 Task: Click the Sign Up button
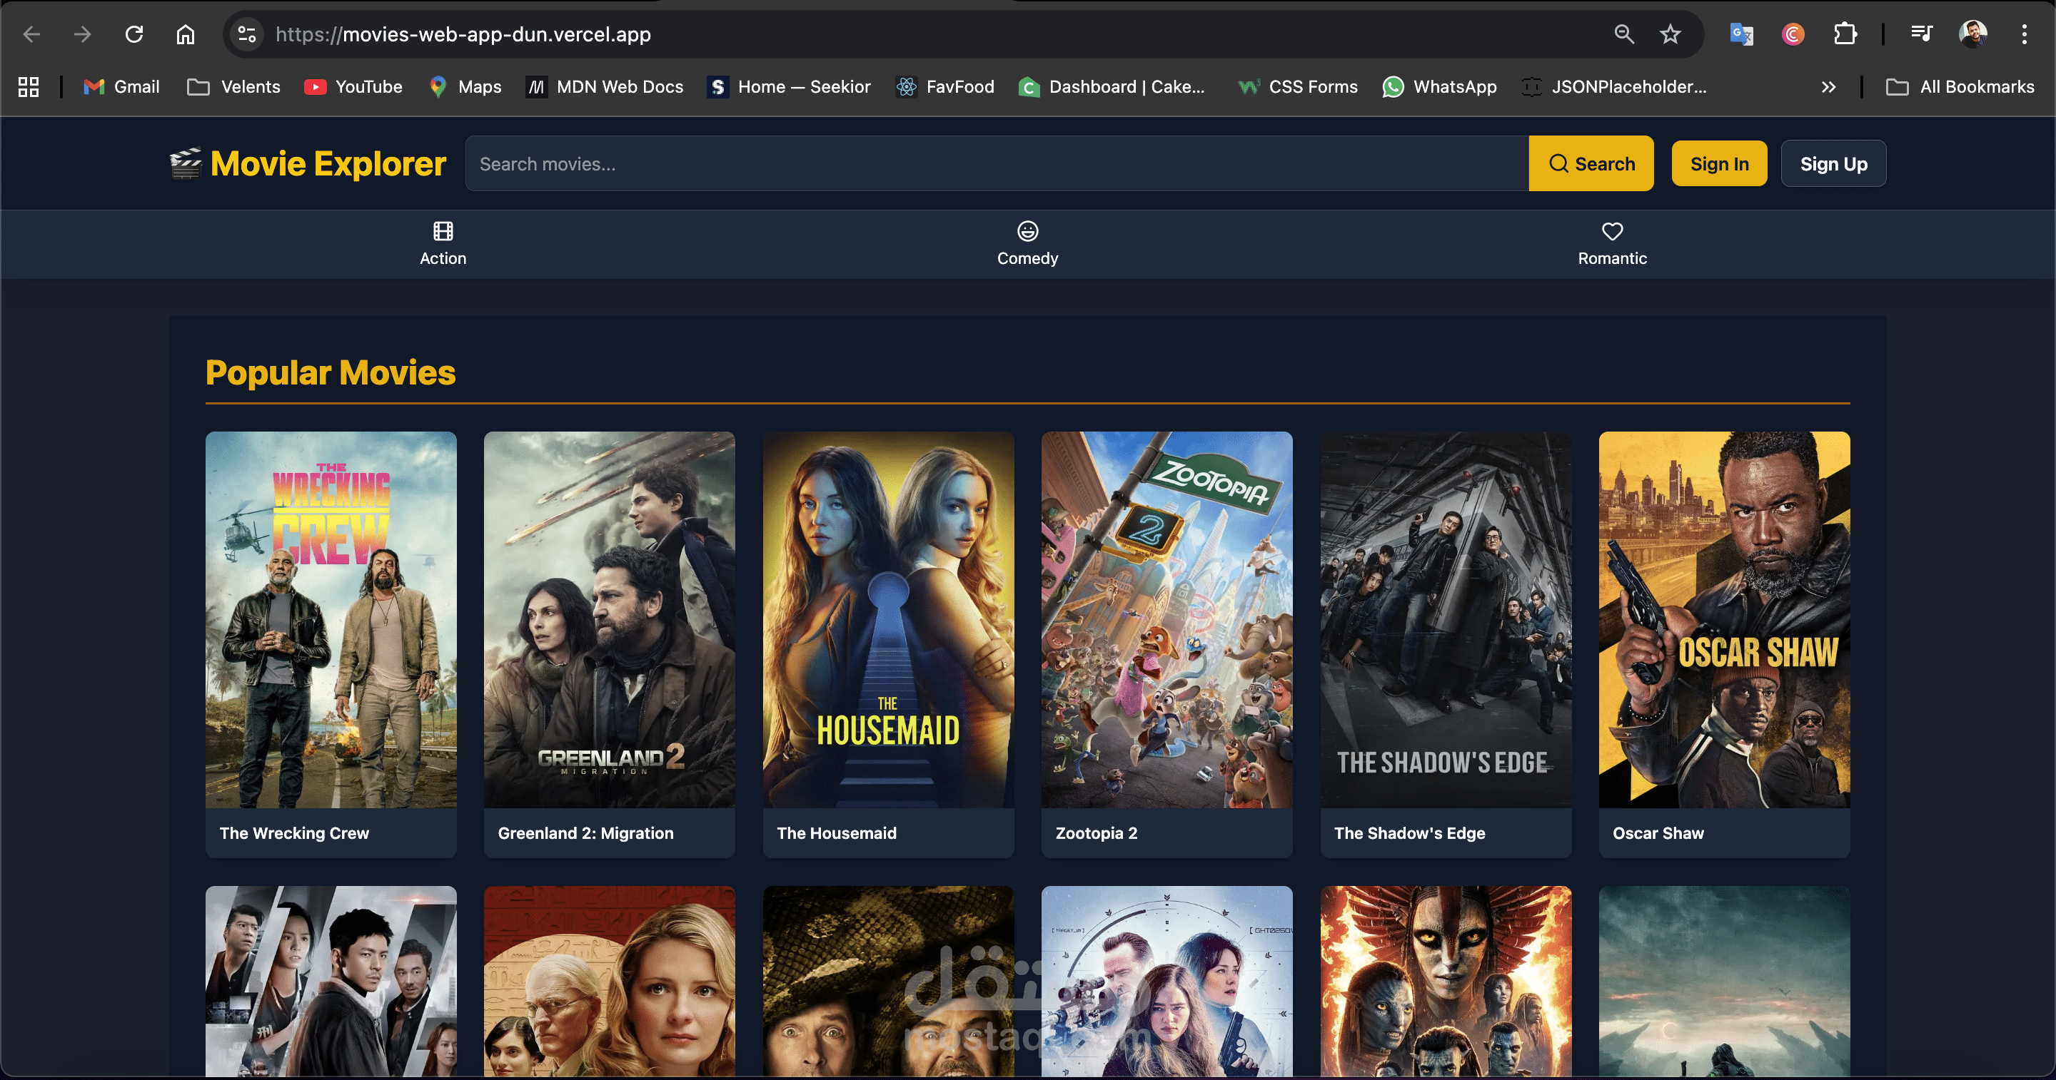point(1833,163)
